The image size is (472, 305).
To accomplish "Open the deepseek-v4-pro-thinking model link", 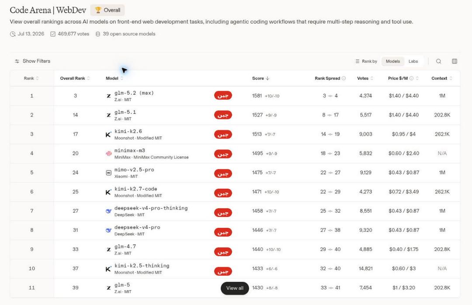I will click(x=151, y=208).
